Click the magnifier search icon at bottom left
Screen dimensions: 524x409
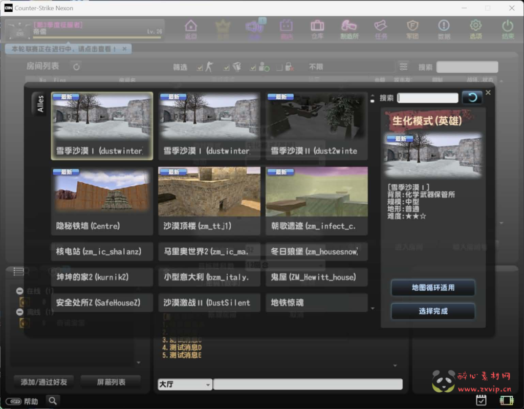click(53, 401)
